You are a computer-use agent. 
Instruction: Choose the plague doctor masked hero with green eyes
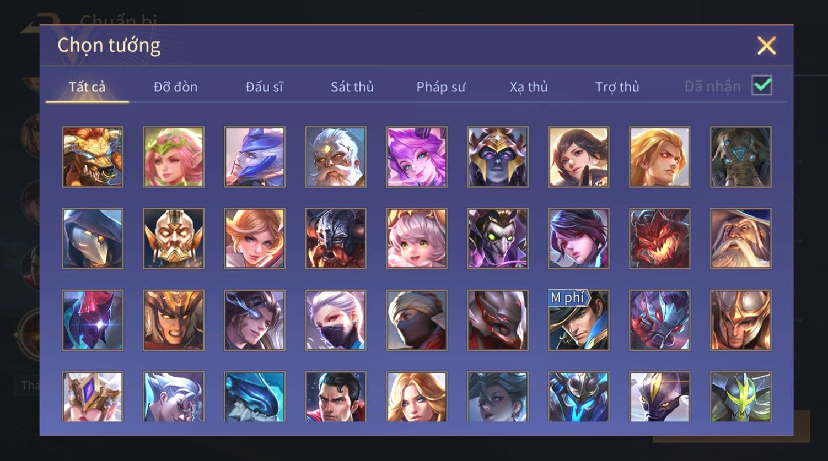(x=498, y=238)
